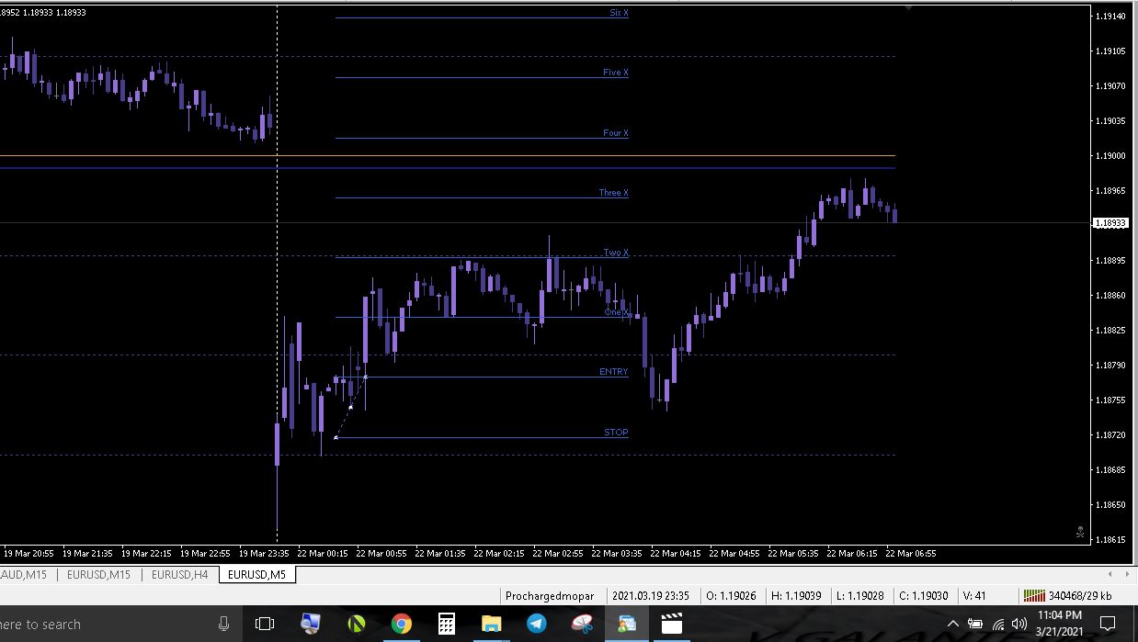Click the Task View taskbar icon
1138x642 pixels.
click(265, 625)
